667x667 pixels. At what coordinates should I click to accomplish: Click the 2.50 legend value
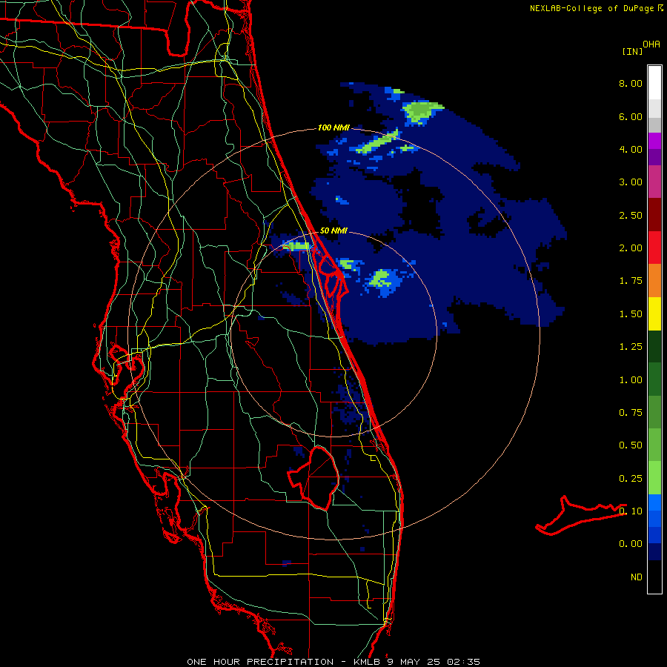click(631, 215)
